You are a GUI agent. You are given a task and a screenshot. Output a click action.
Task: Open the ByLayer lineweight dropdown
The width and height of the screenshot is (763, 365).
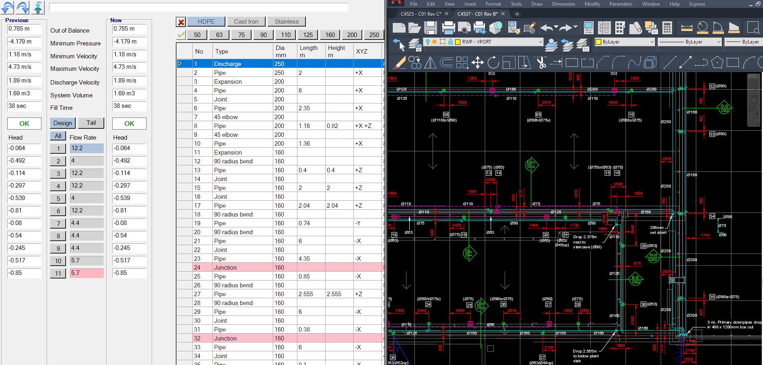(744, 42)
